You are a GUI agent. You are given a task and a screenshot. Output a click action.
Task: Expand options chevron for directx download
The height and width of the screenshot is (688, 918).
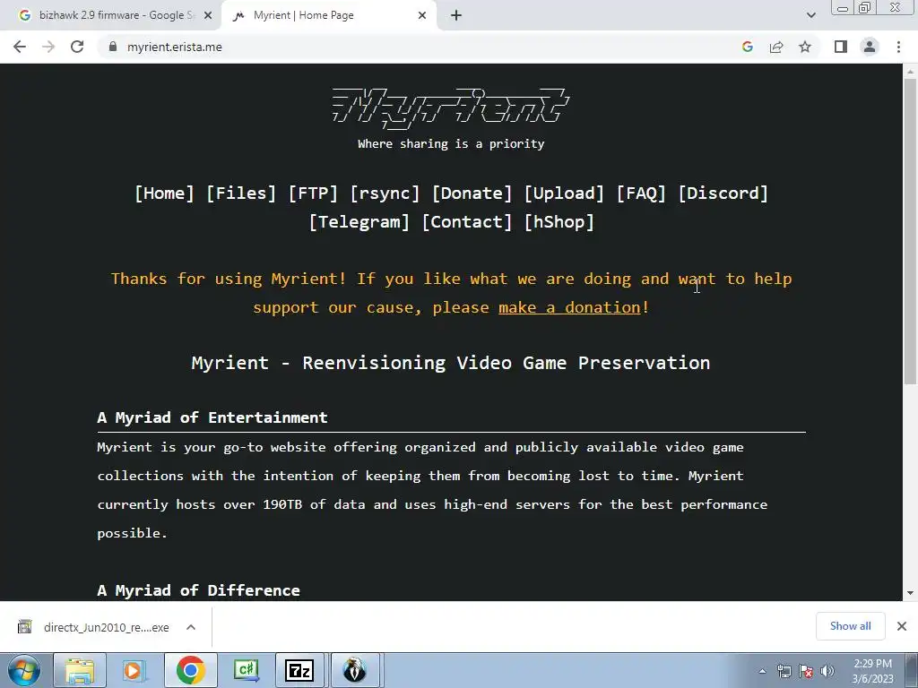191,627
